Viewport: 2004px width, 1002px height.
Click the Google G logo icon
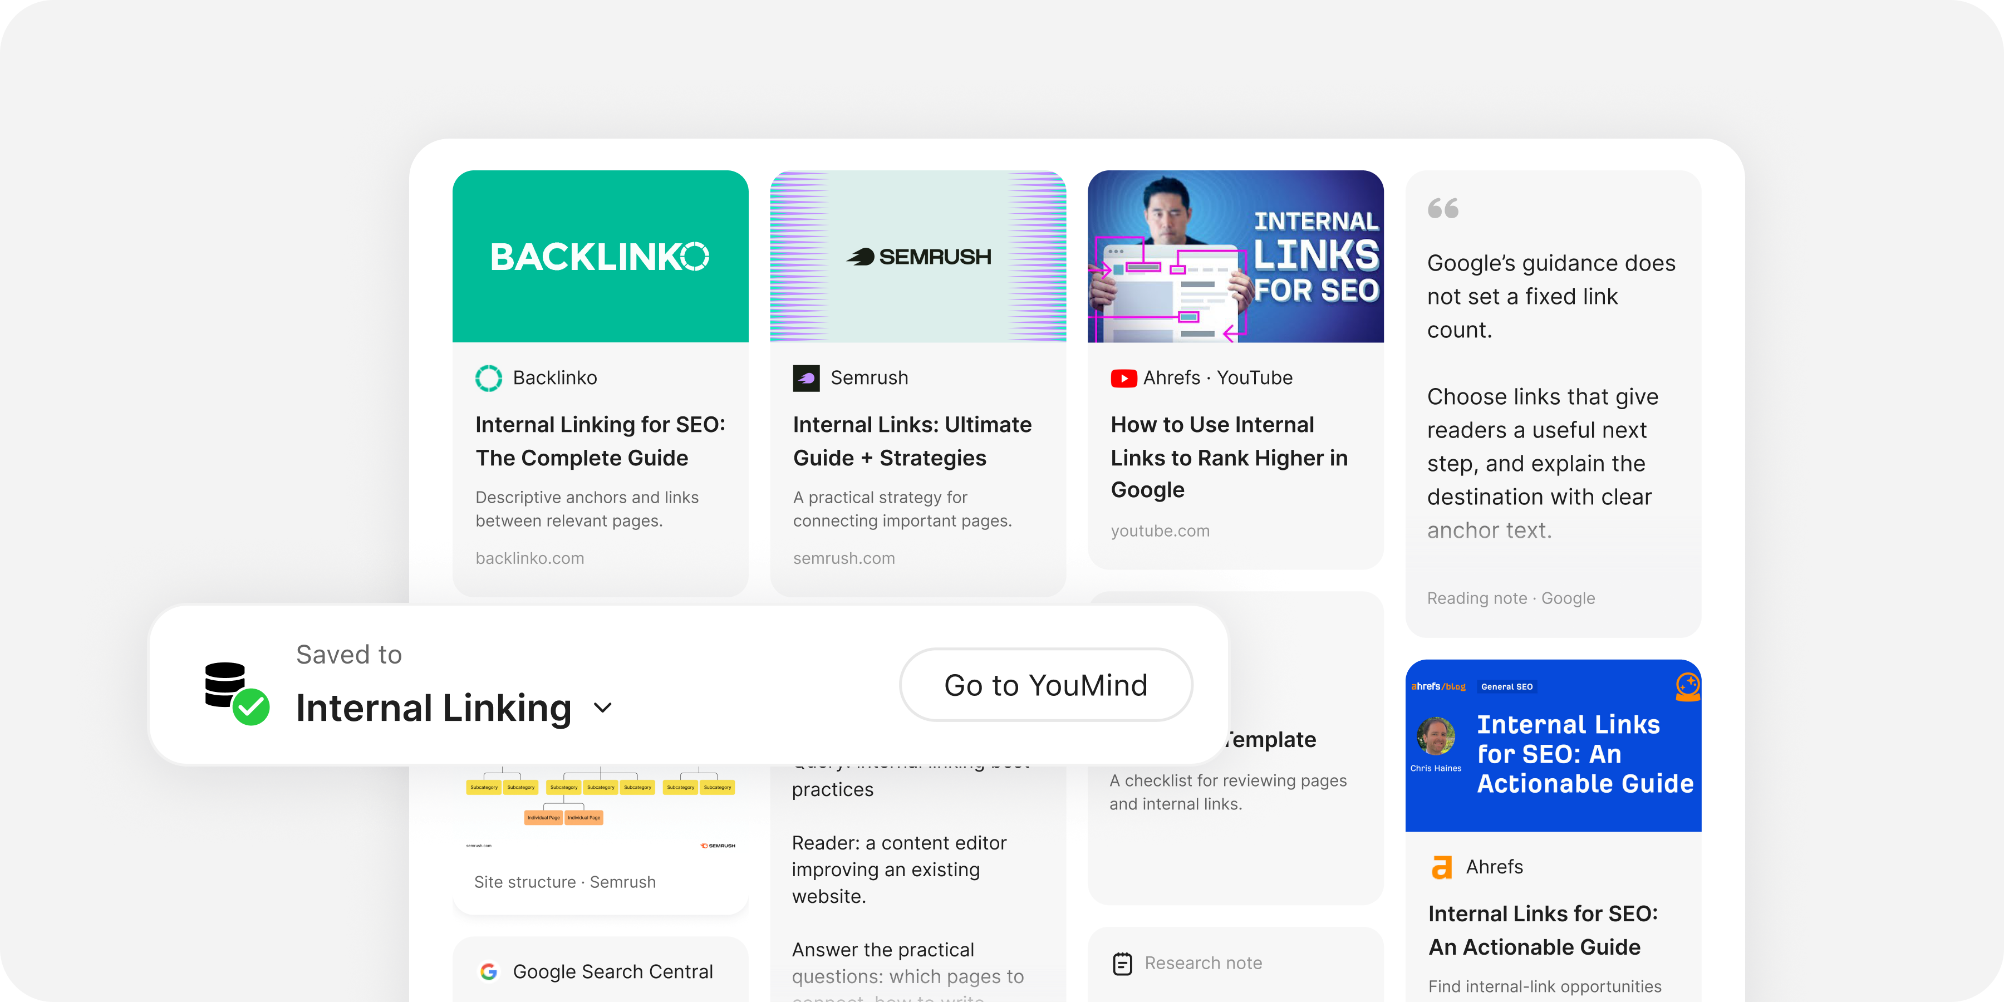click(x=489, y=971)
